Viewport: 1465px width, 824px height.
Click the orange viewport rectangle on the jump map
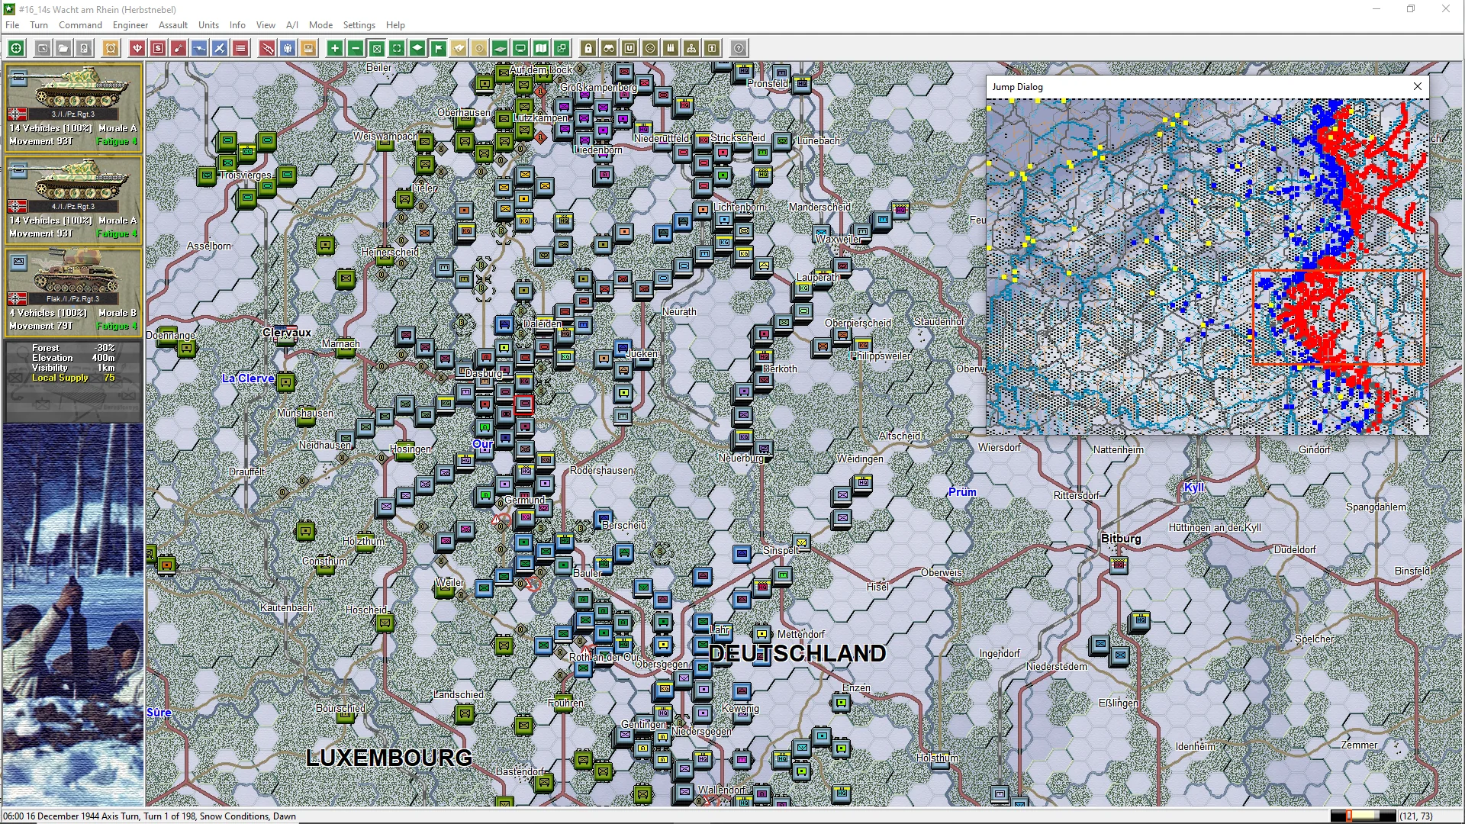point(1338,317)
